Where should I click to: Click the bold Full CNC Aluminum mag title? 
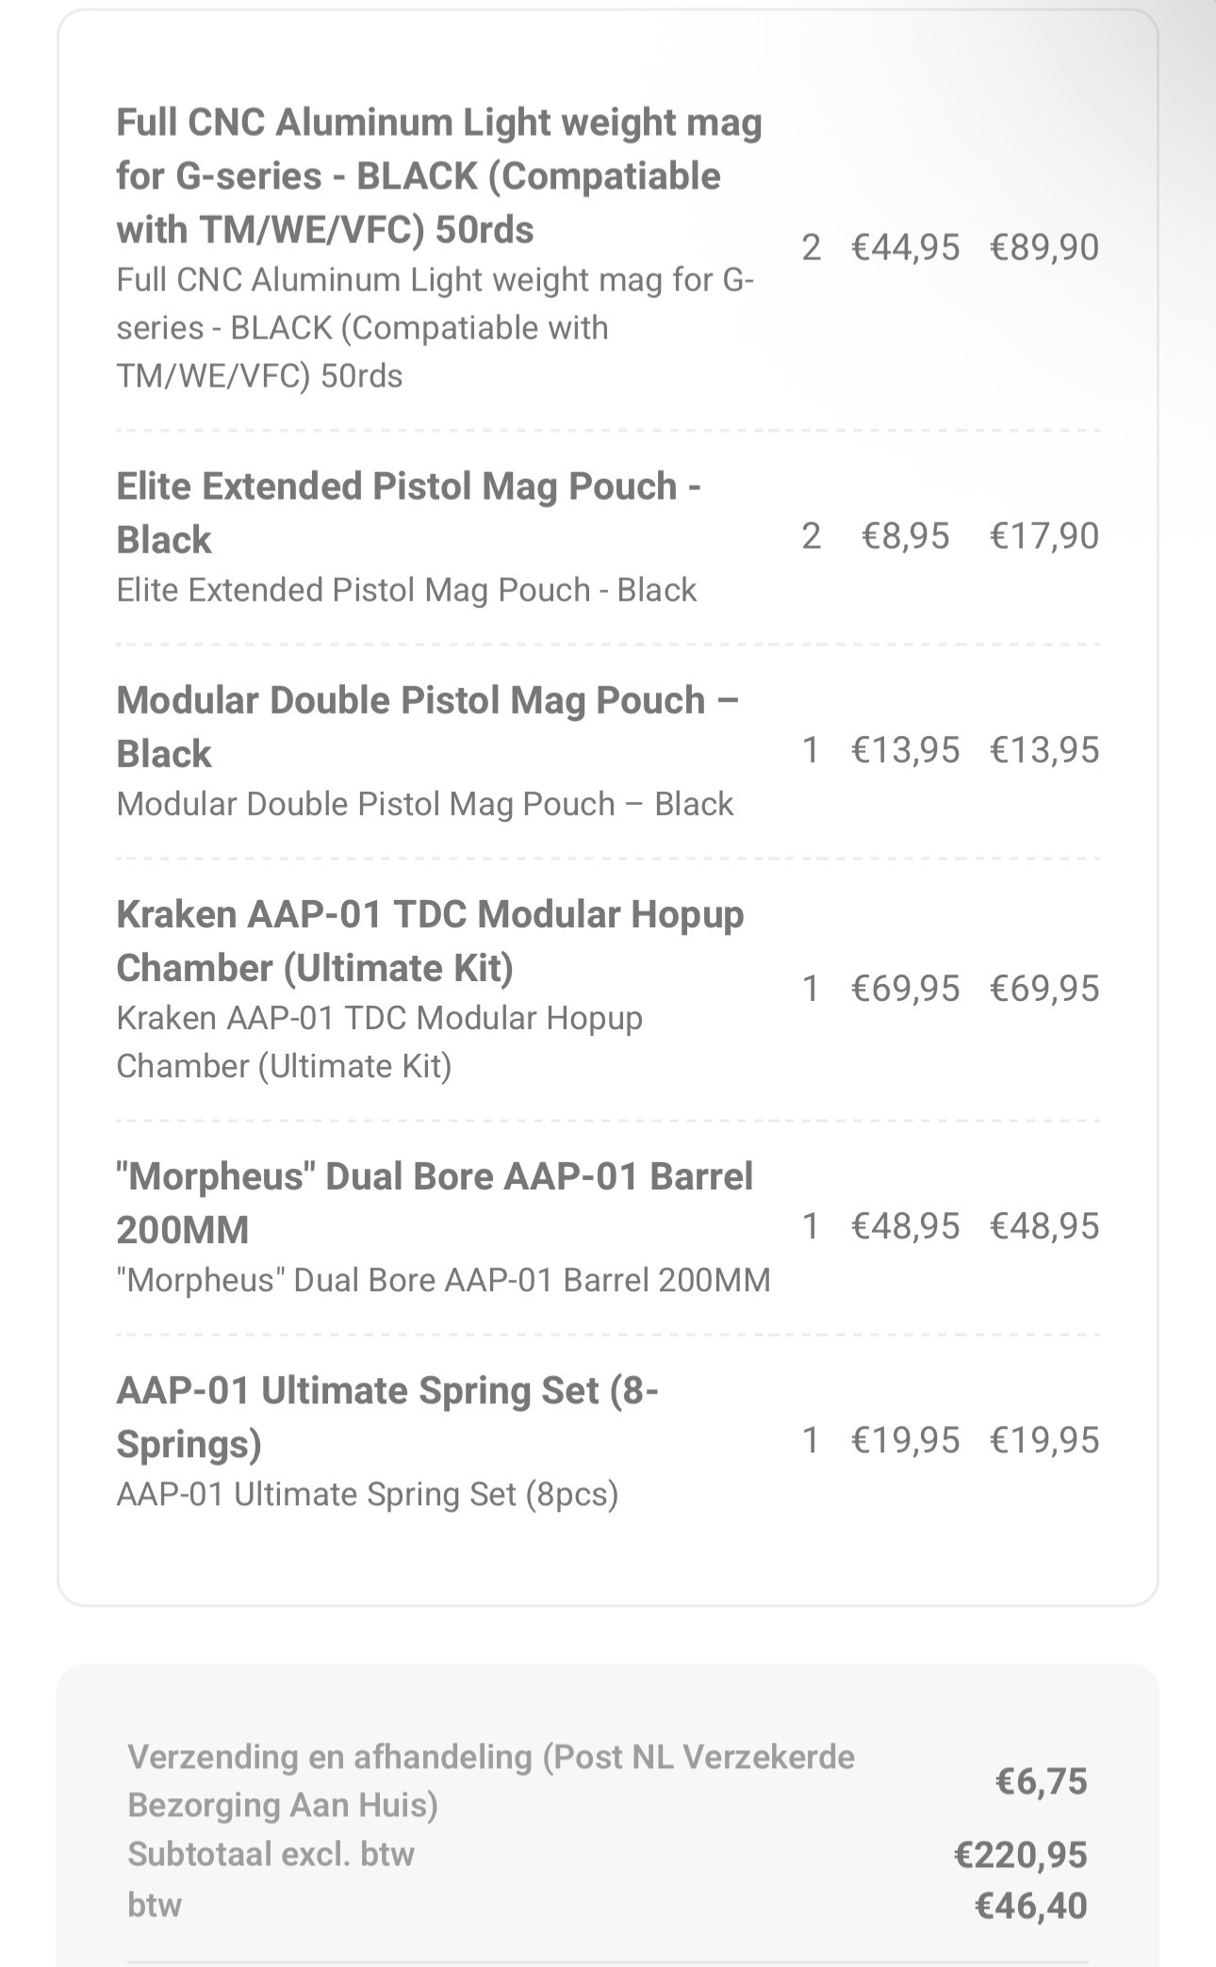tap(438, 176)
